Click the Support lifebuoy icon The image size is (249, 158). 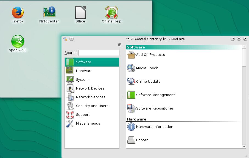[70, 115]
